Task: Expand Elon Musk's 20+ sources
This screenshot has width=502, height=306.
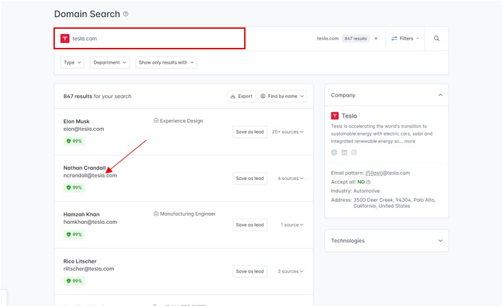Action: [287, 131]
